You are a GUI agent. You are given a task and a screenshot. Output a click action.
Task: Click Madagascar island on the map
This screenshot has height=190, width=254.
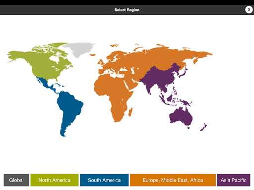pos(130,112)
